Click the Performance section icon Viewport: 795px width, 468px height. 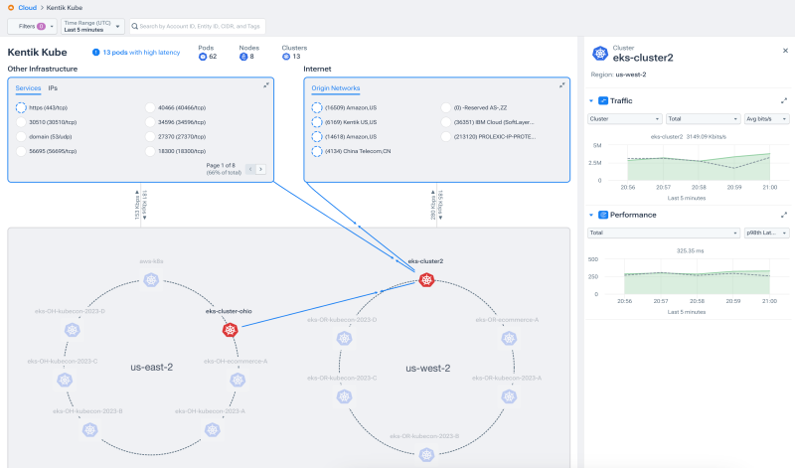pos(603,215)
